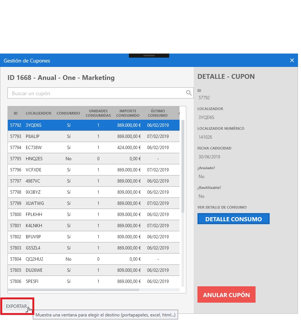Click the ID cell 57795

click(x=16, y=159)
